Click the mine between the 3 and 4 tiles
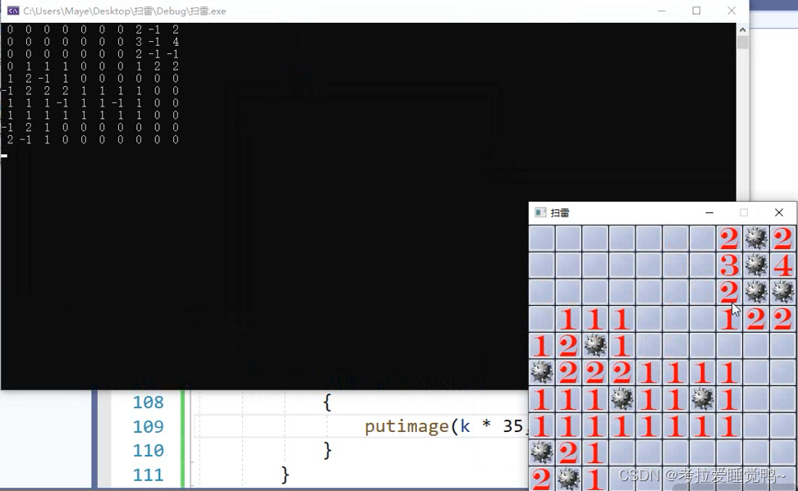798x491 pixels. coord(756,266)
